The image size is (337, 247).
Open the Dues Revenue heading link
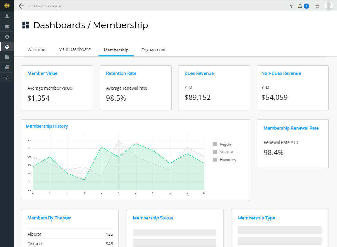click(x=199, y=73)
